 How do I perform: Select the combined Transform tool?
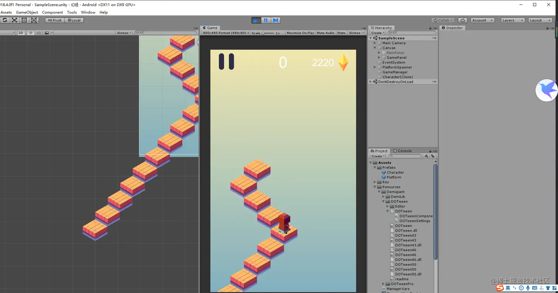point(34,20)
